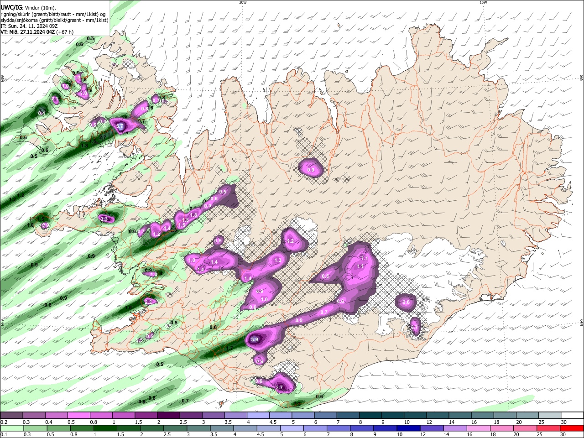Click the light gray 25–30 swatch in the top legend row
The width and height of the screenshot is (584, 438).
550,416
